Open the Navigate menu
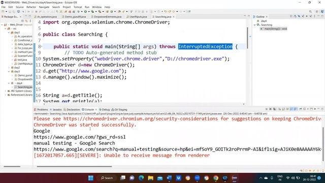Screen dimensions: 325x183 (x=44, y=7)
